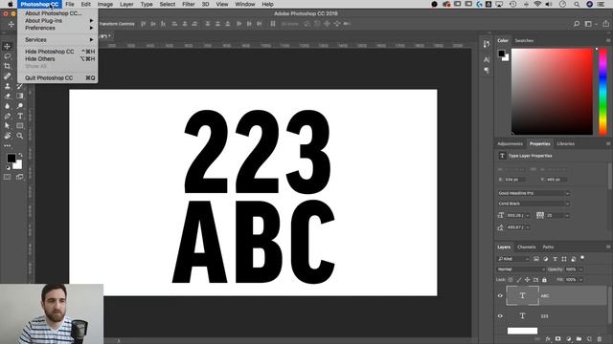The width and height of the screenshot is (613, 344).
Task: Toggle filter for smart objects
Action: coord(574,259)
